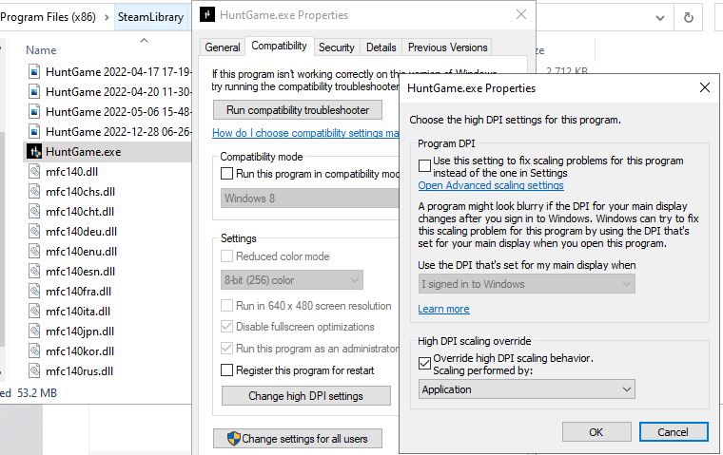Click the mfc140rus.dll file icon

click(34, 370)
